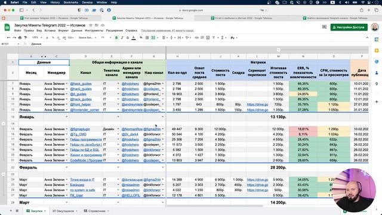Click the insert link icon
Viewport: 382px width, 215px height.
(196, 38)
